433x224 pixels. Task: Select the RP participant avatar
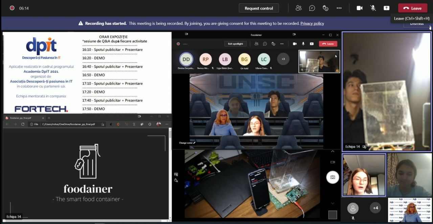205,59
